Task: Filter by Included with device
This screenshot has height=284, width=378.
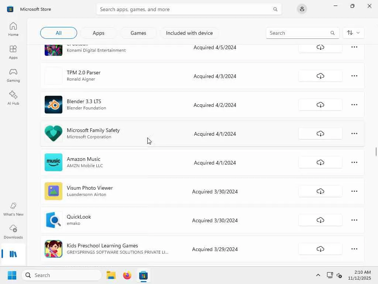Action: [x=189, y=33]
